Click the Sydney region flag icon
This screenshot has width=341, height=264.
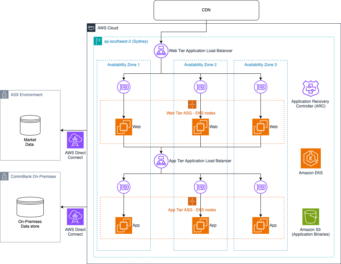pos(98,41)
